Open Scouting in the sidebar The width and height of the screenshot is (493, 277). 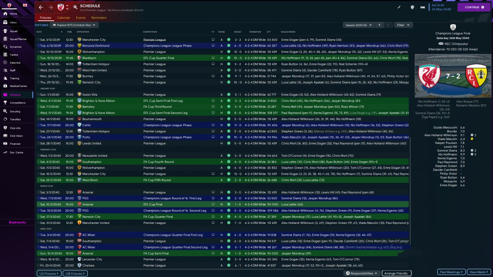click(15, 111)
